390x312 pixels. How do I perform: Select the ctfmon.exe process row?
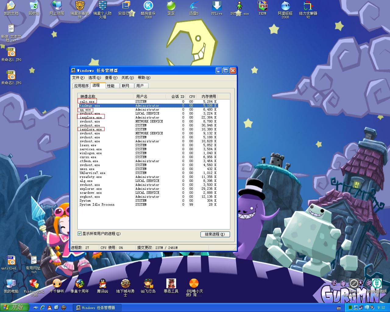click(148, 161)
